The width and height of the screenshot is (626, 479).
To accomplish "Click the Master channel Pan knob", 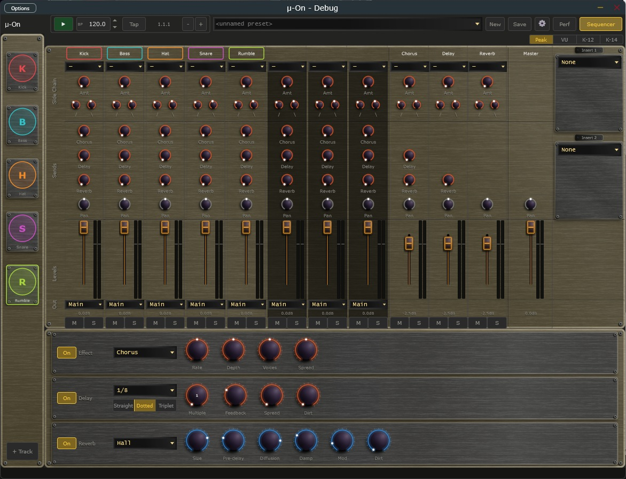I will point(530,204).
